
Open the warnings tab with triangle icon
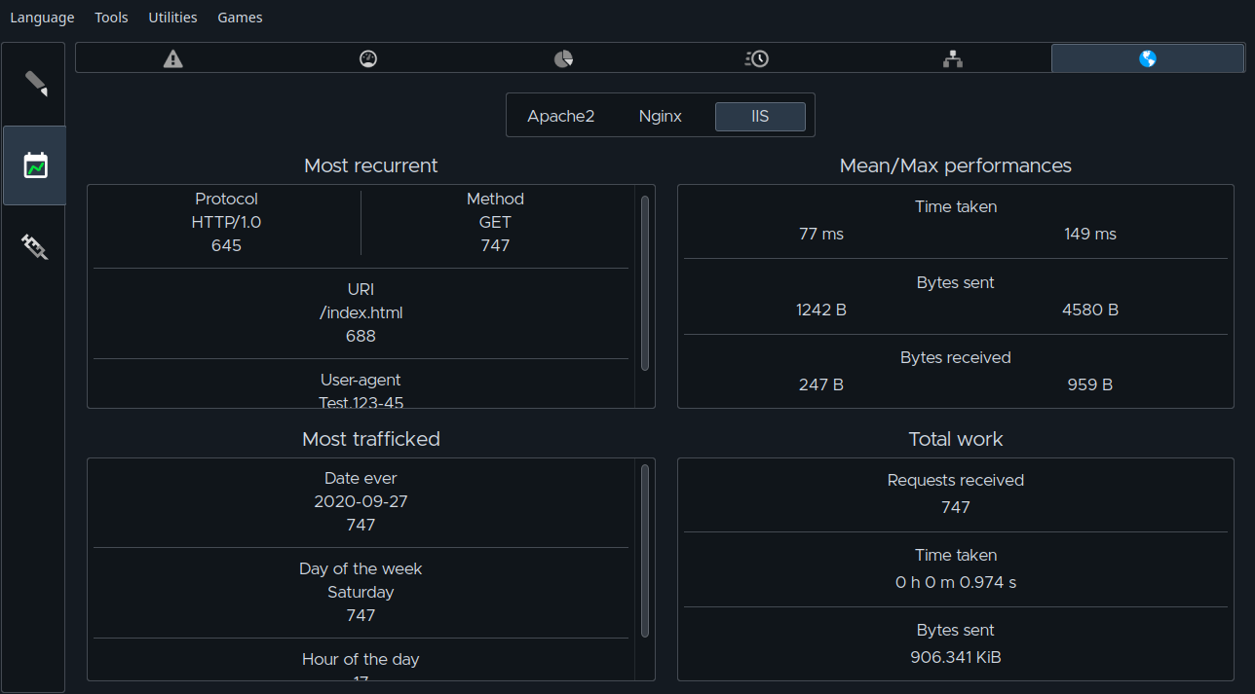pos(173,58)
